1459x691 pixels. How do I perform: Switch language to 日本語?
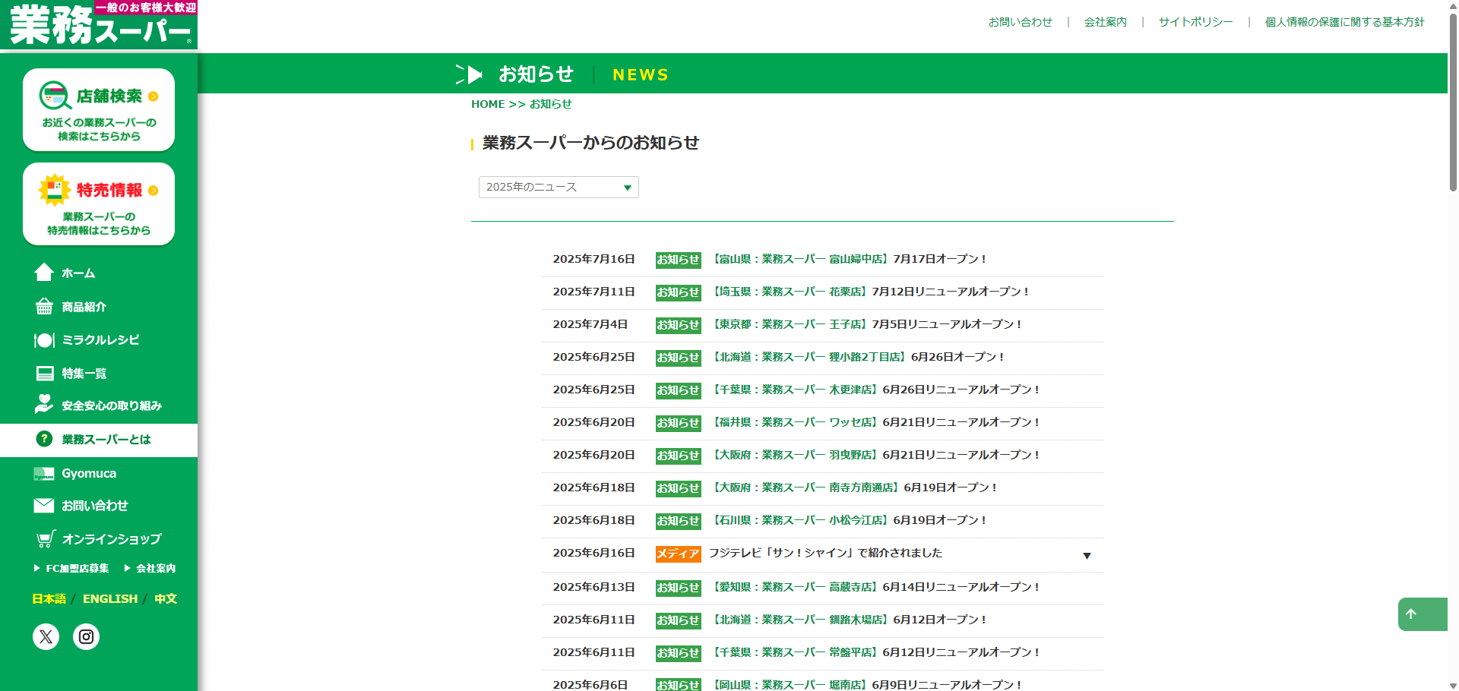(49, 599)
